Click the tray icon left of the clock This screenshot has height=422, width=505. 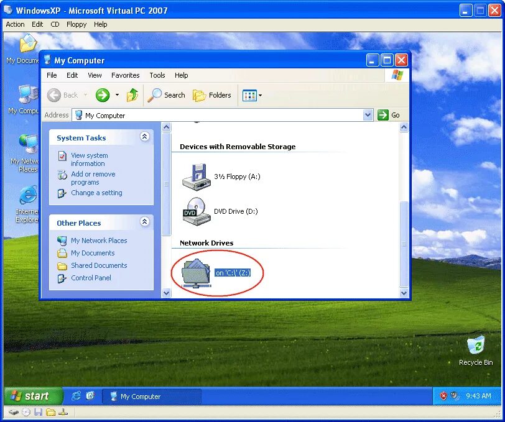coord(455,396)
